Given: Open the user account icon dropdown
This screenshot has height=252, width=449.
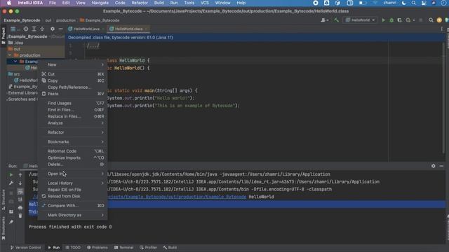Looking at the screenshot, I should 324,20.
